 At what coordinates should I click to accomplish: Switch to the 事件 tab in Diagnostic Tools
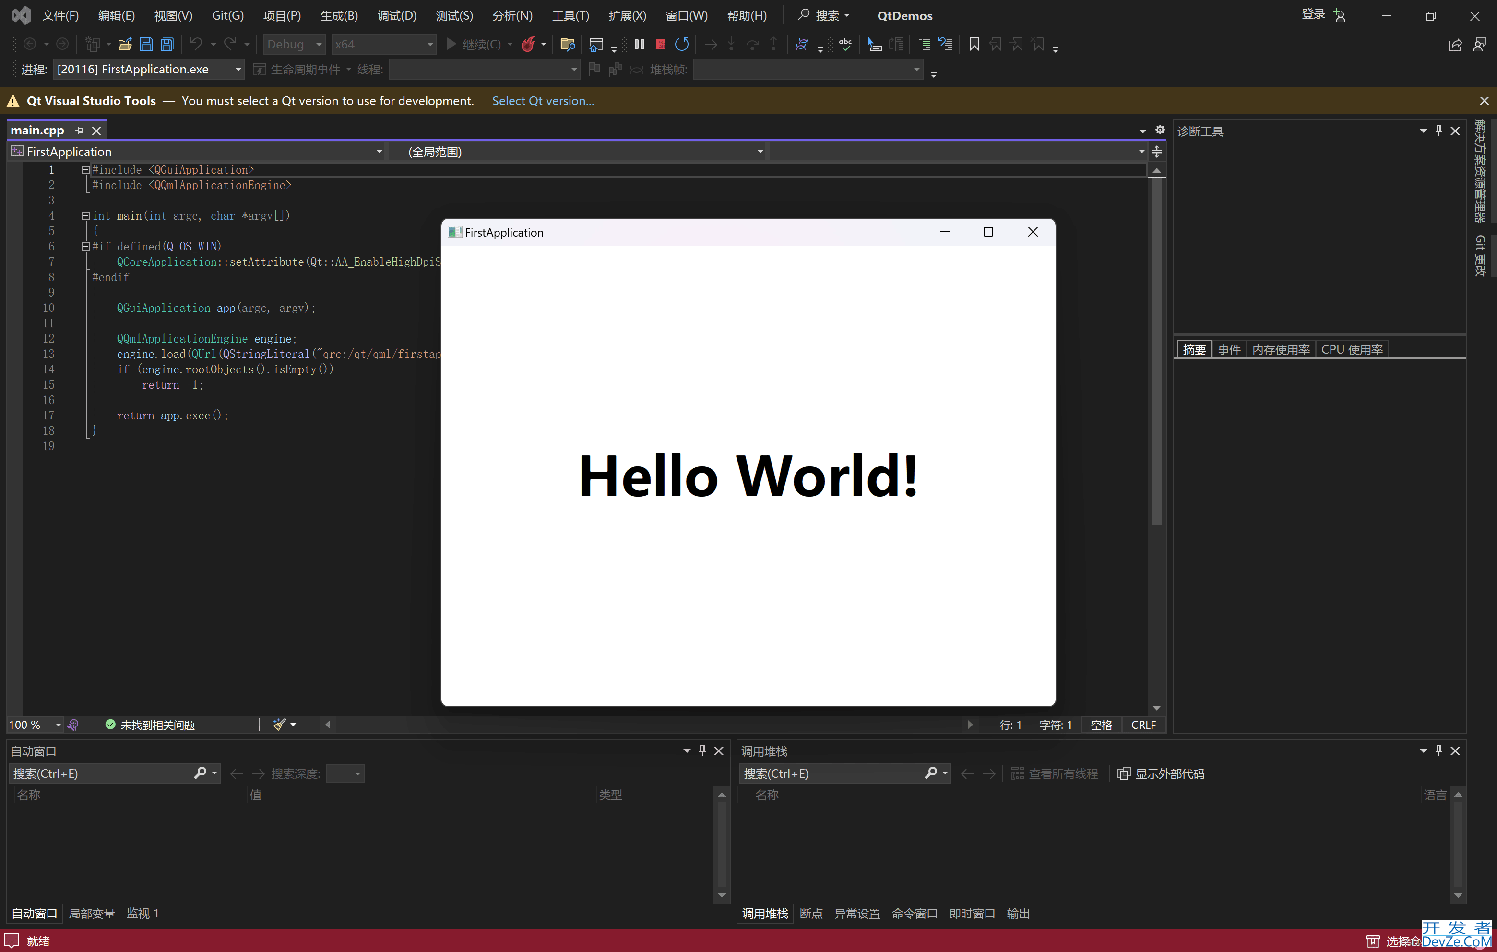click(1228, 349)
